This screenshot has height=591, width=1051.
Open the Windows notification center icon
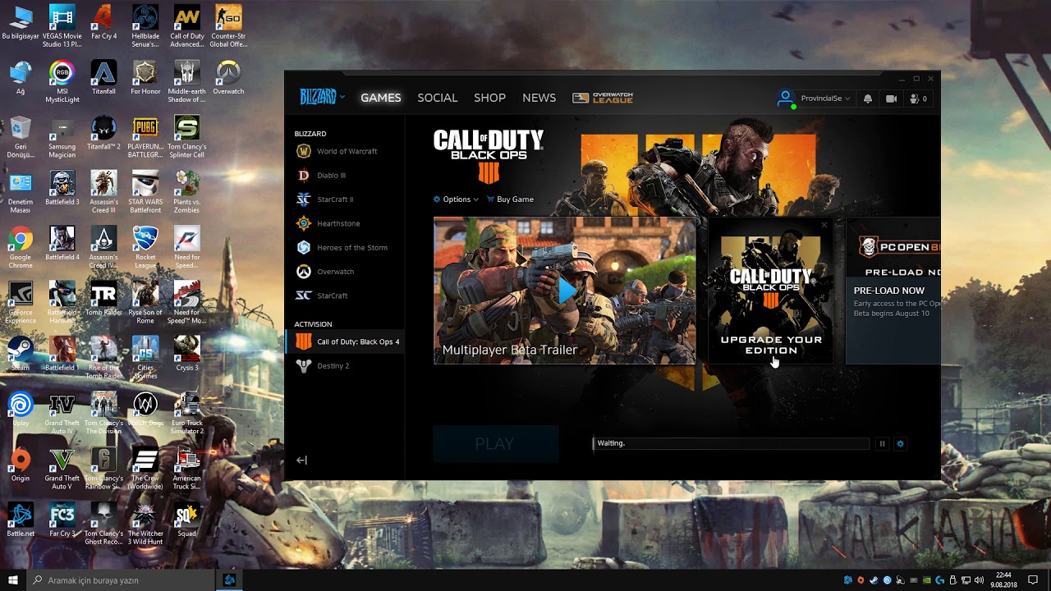coord(1033,580)
